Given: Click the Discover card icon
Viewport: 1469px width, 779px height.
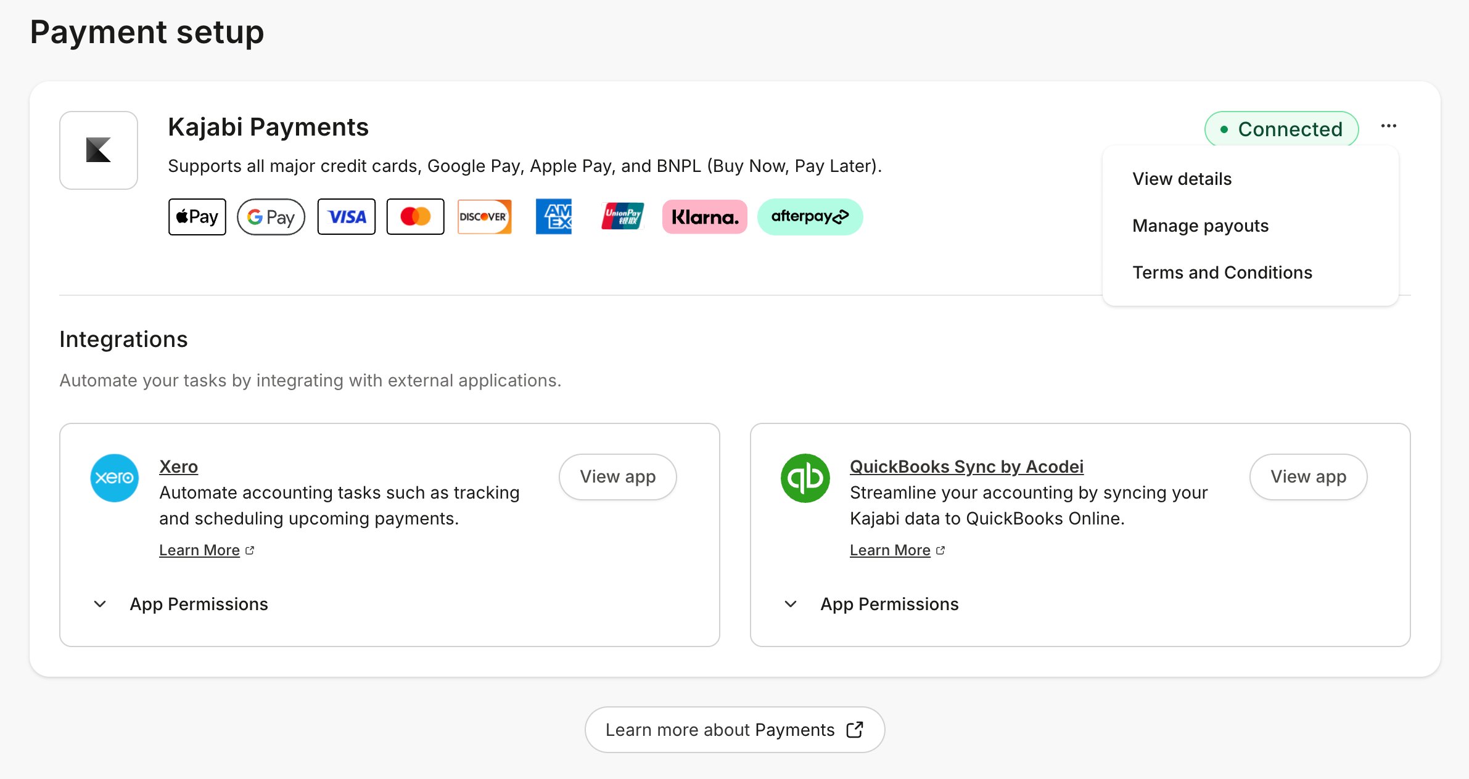Looking at the screenshot, I should [x=485, y=217].
